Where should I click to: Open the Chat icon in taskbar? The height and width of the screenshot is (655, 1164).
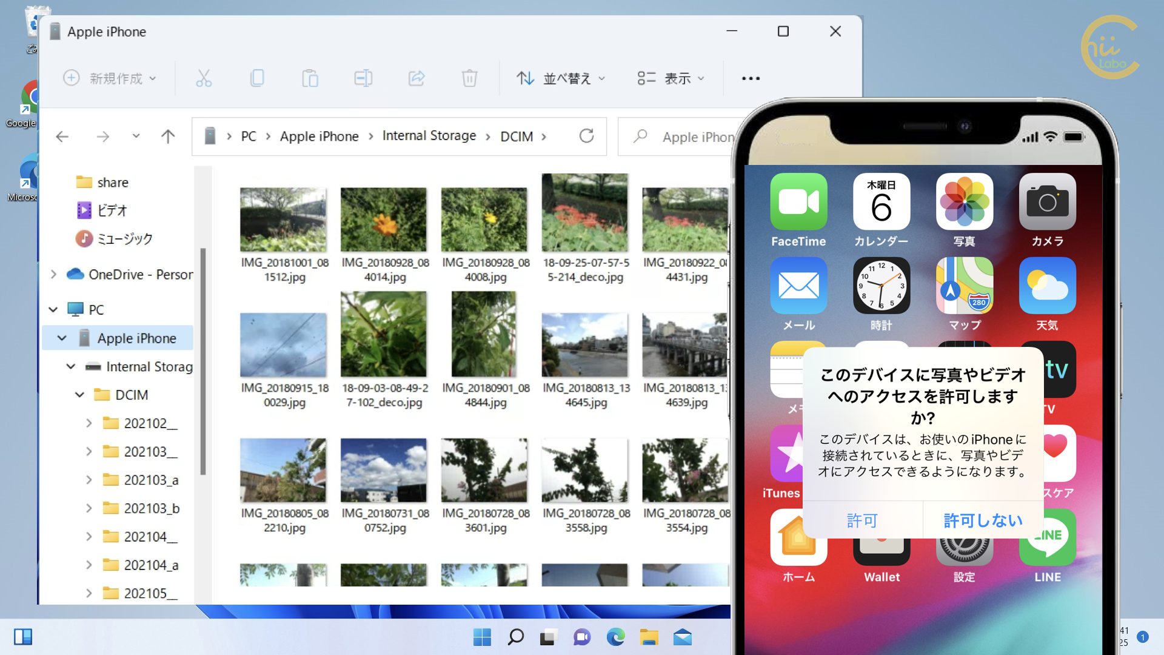tap(582, 637)
